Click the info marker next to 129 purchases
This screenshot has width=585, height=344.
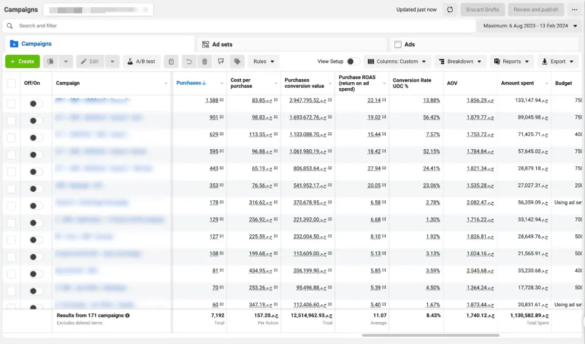(222, 219)
